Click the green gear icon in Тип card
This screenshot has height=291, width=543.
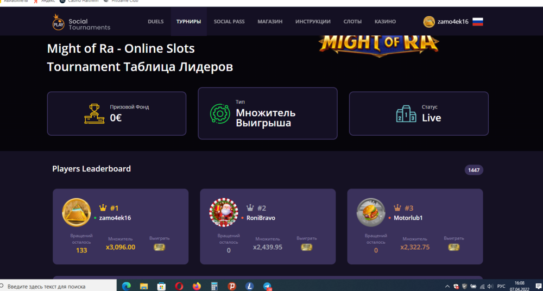pos(220,113)
